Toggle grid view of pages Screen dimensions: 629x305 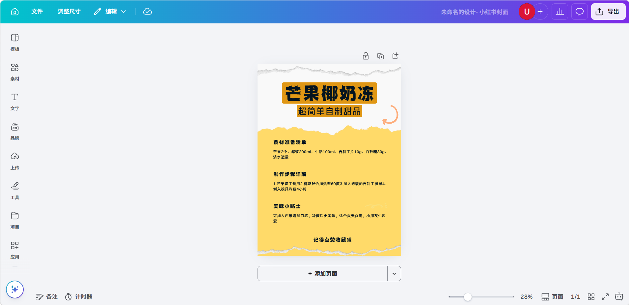coord(591,297)
